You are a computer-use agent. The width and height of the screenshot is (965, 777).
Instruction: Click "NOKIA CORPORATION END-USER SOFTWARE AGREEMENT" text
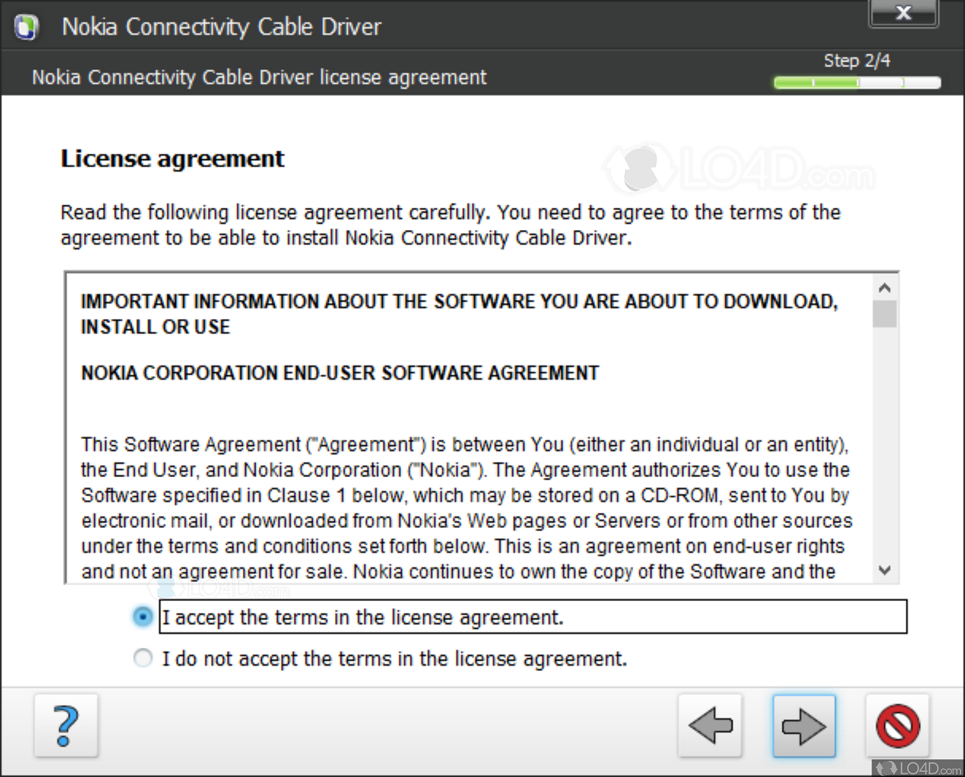coord(340,372)
